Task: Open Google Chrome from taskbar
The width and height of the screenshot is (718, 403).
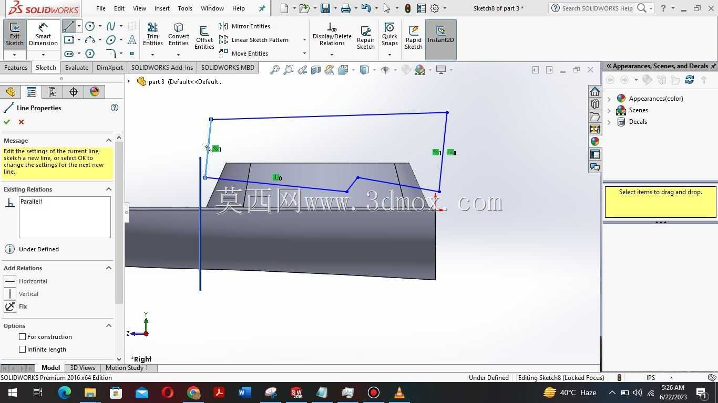Action: [x=193, y=393]
